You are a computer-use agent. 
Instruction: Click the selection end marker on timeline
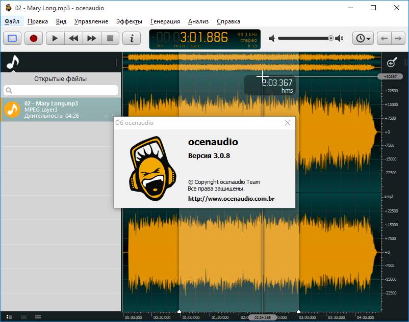click(299, 311)
